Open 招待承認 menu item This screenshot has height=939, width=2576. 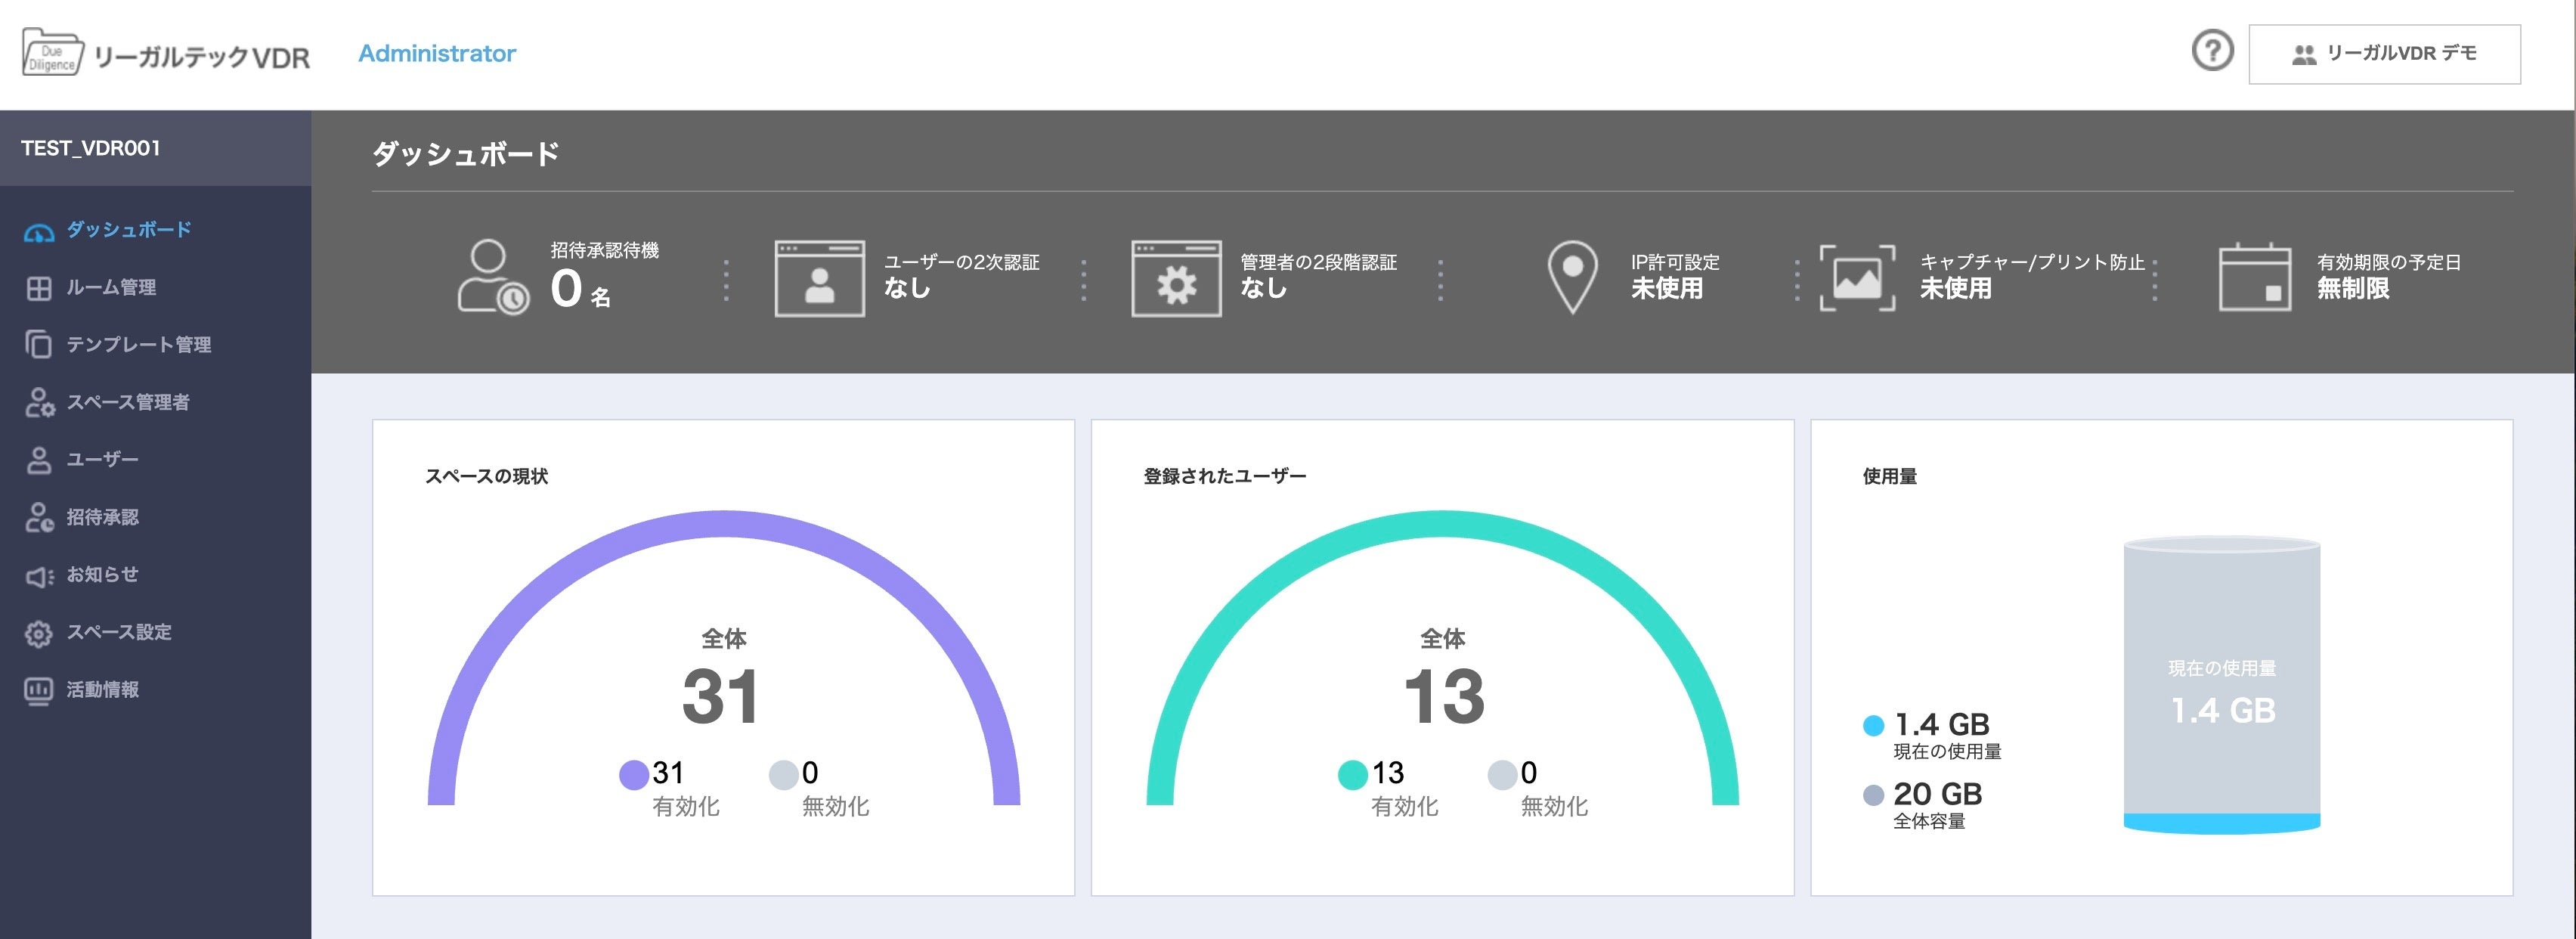(x=103, y=517)
